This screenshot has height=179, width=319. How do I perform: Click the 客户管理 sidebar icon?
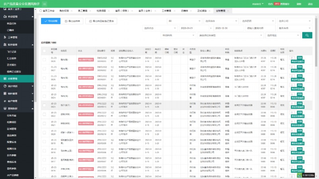[x=5, y=101]
